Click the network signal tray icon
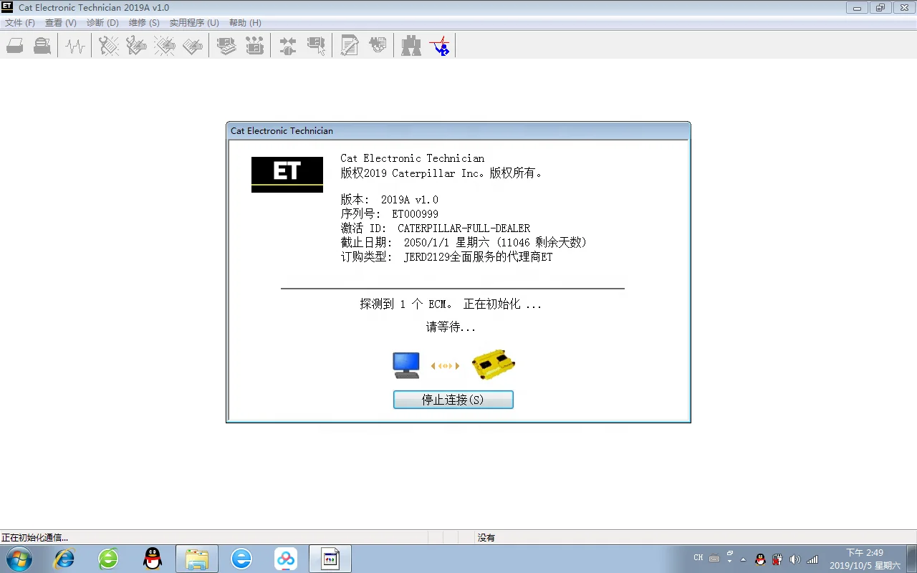This screenshot has width=917, height=573. click(812, 559)
